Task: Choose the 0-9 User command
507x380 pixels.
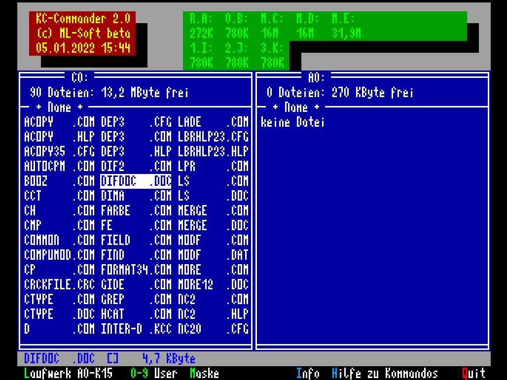Action: click(154, 373)
